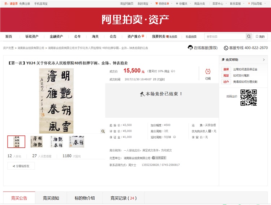Open the favorites star 收藏夹
271x205 pixels.
pos(181,4)
